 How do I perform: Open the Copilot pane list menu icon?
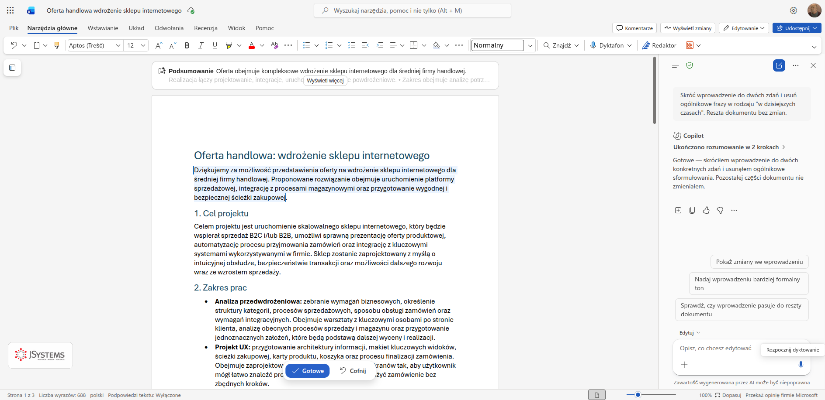click(x=675, y=65)
